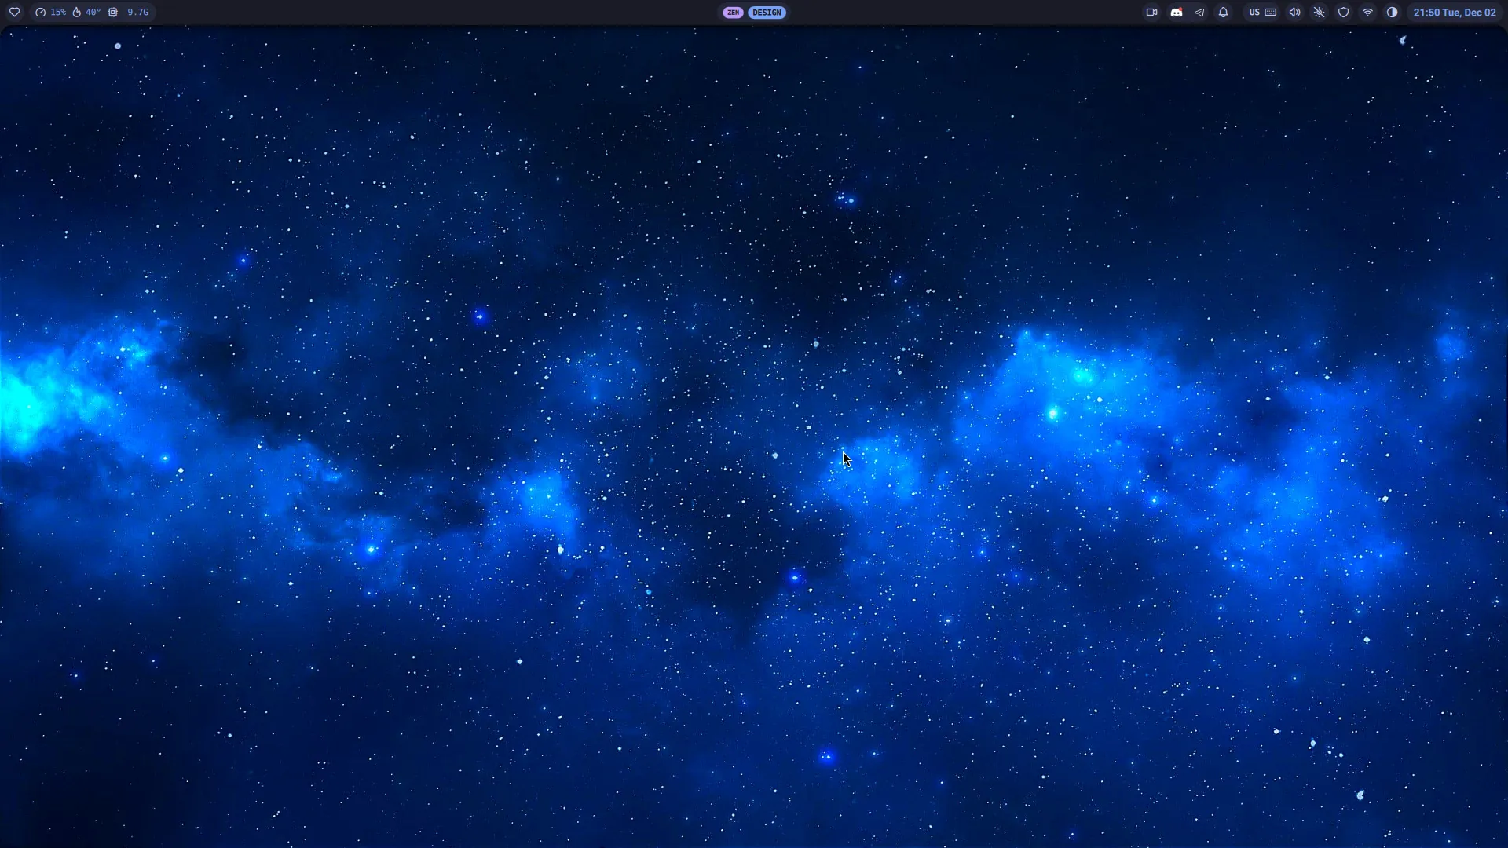Switch to the ZEN workspace

point(732,12)
